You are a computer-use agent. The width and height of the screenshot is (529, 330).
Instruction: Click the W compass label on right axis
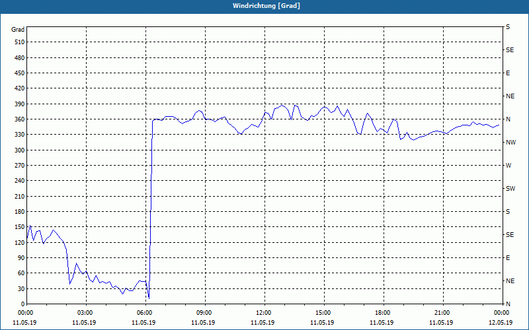(x=509, y=166)
